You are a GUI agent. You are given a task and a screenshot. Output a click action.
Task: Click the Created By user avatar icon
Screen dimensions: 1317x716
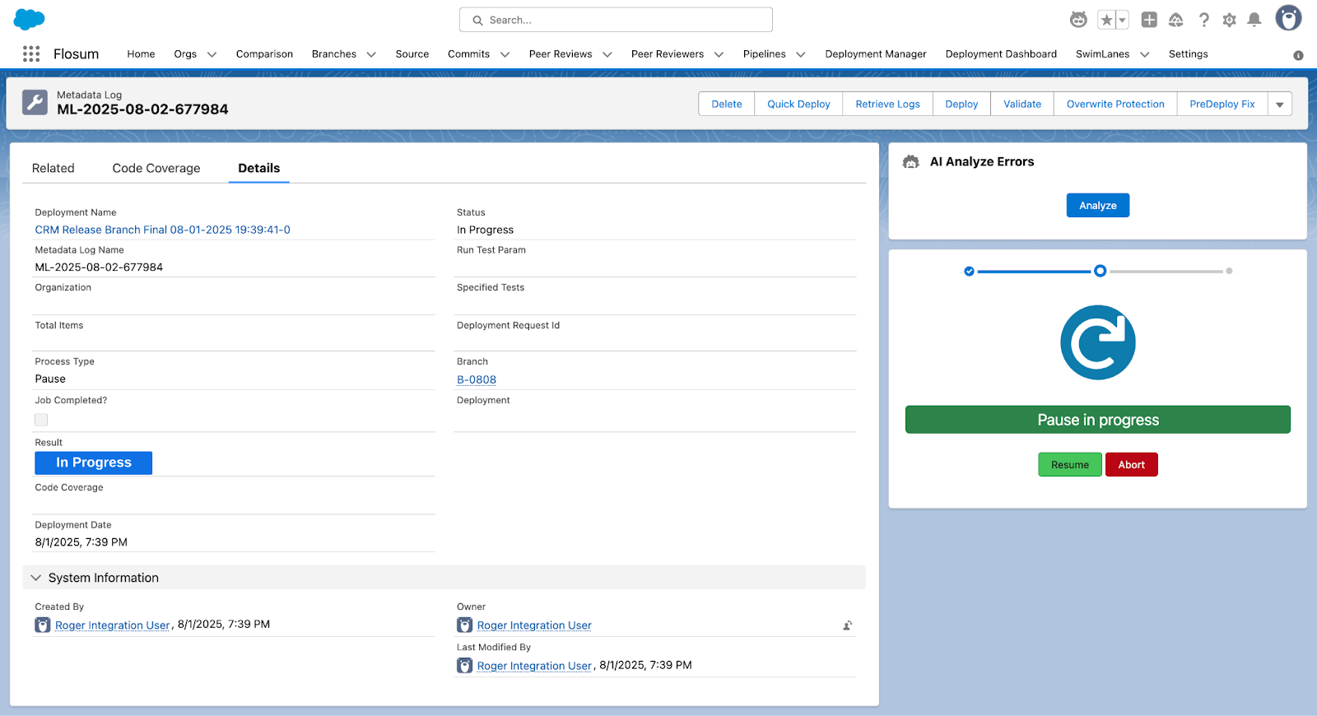[43, 625]
